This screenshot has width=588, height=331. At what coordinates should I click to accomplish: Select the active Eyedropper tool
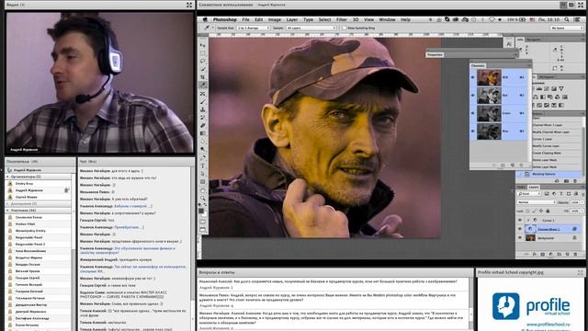click(203, 86)
